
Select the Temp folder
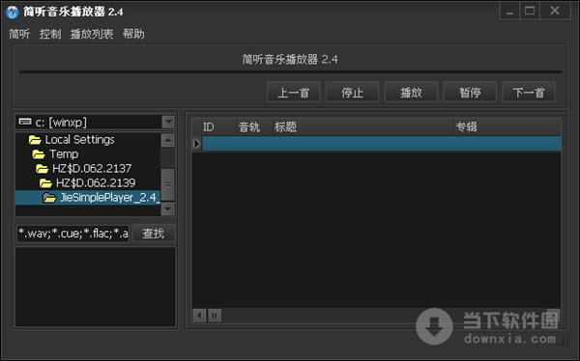pyautogui.click(x=64, y=154)
